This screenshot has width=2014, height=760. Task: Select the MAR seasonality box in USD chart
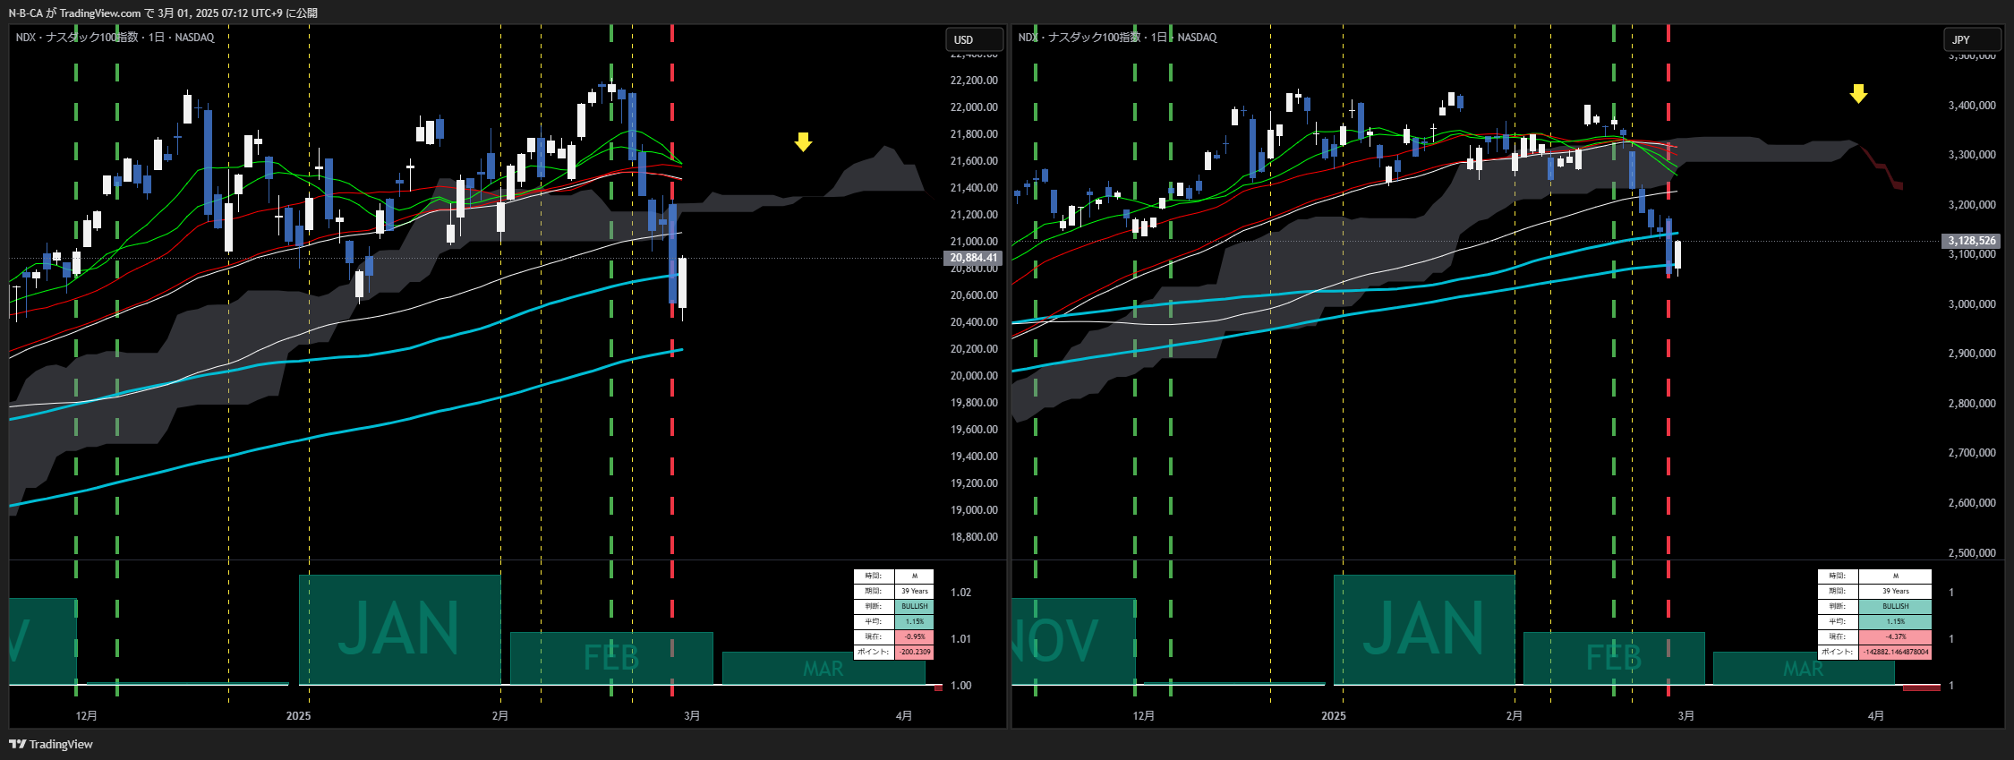point(823,668)
